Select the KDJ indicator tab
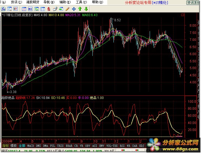 142,145
